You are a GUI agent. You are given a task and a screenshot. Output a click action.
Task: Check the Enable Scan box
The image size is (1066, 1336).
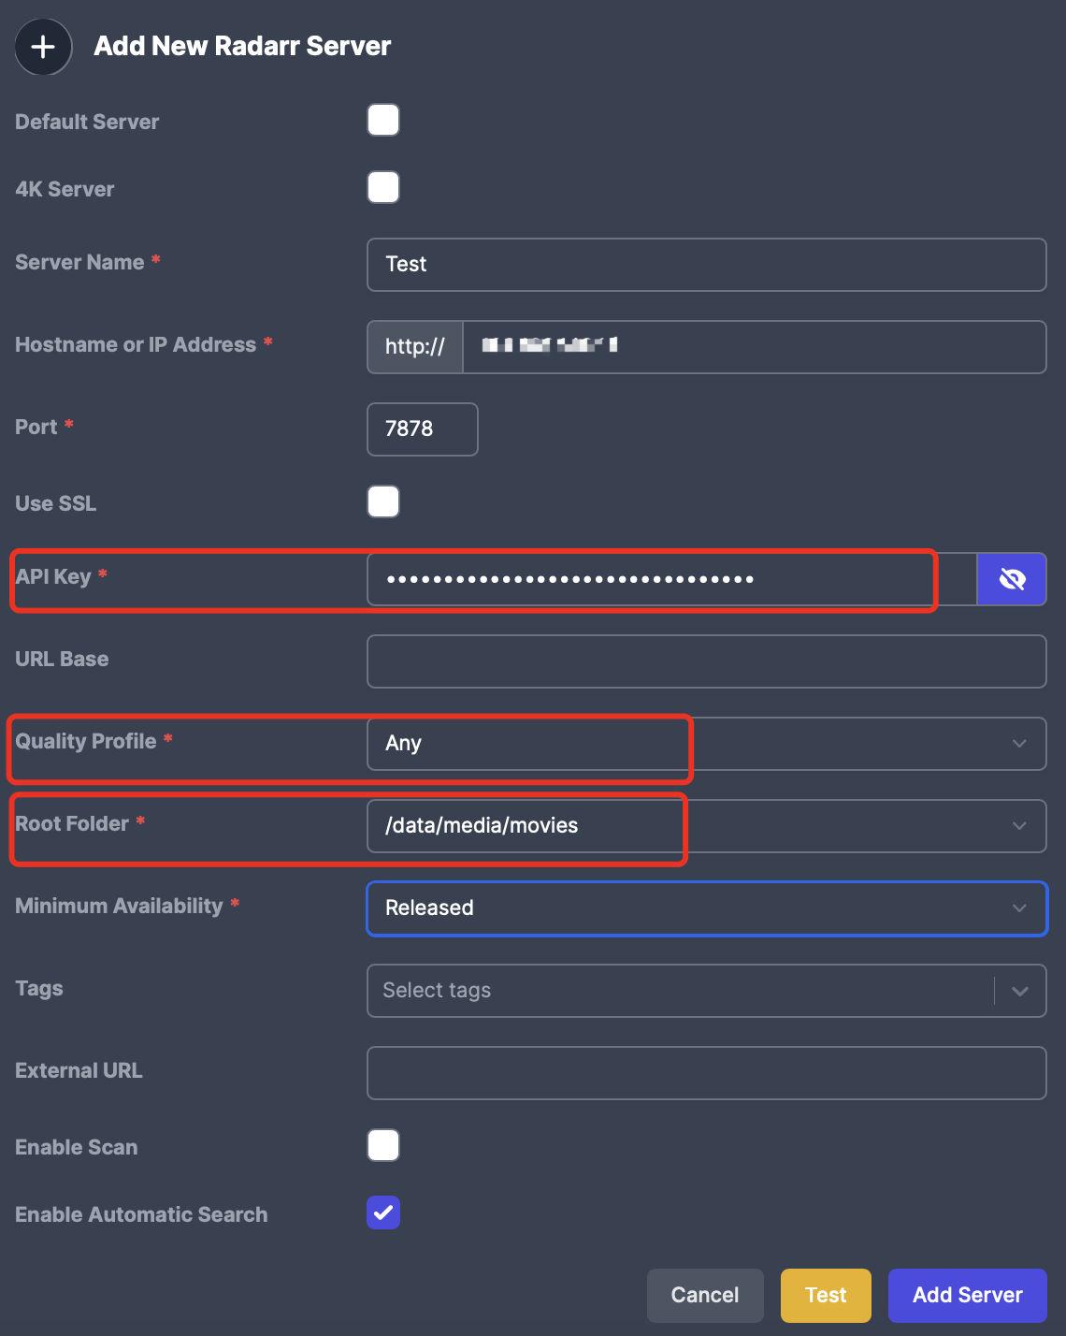click(x=383, y=1146)
